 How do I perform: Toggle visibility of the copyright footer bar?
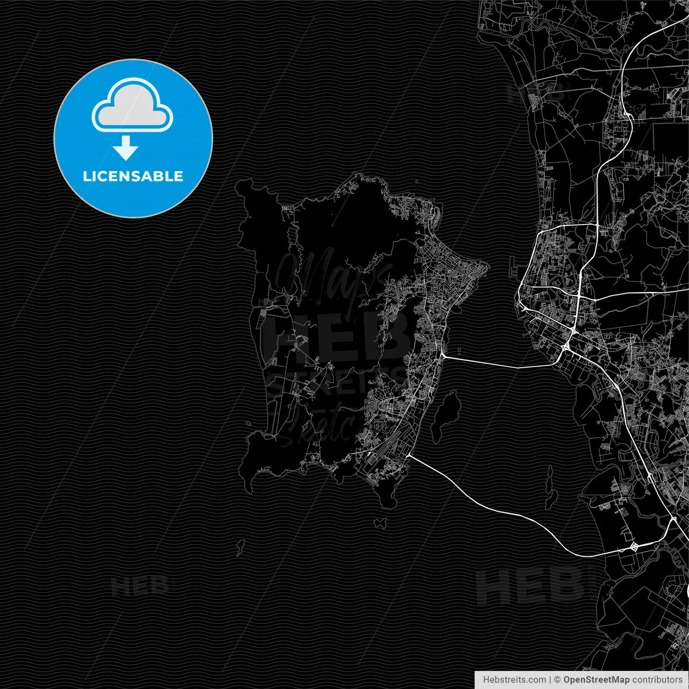(x=581, y=680)
